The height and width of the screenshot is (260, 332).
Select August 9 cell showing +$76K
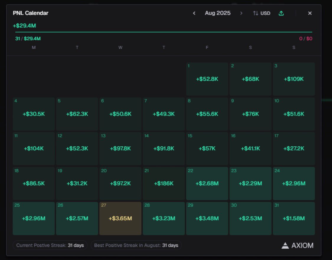pos(251,114)
